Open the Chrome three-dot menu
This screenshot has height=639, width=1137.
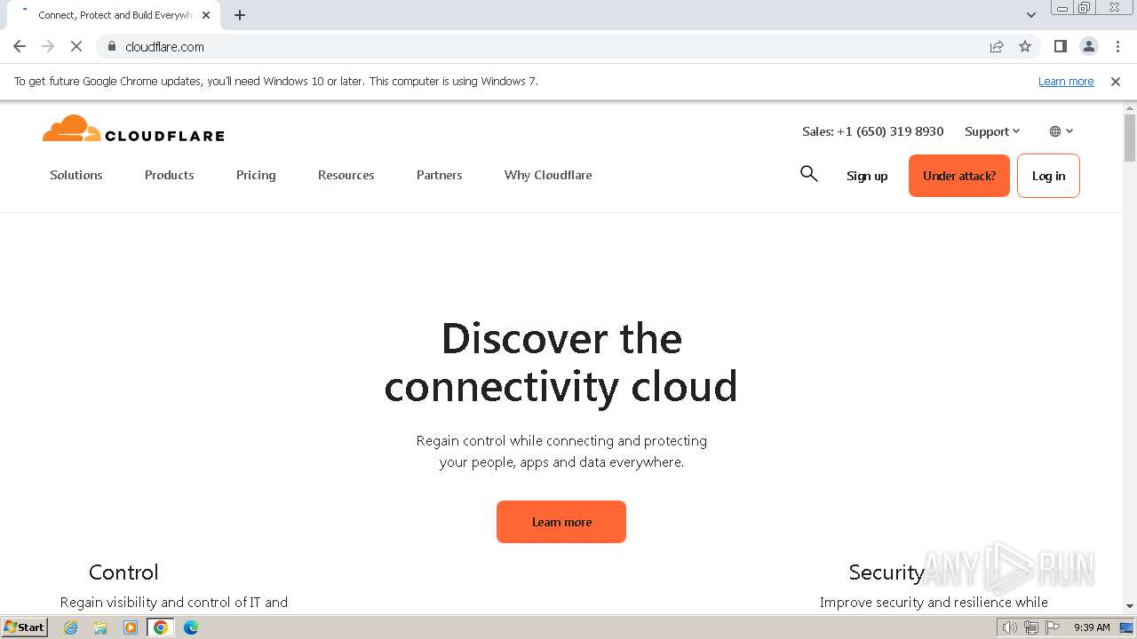pos(1117,46)
